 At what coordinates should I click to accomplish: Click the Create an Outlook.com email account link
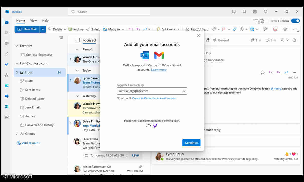click(155, 98)
